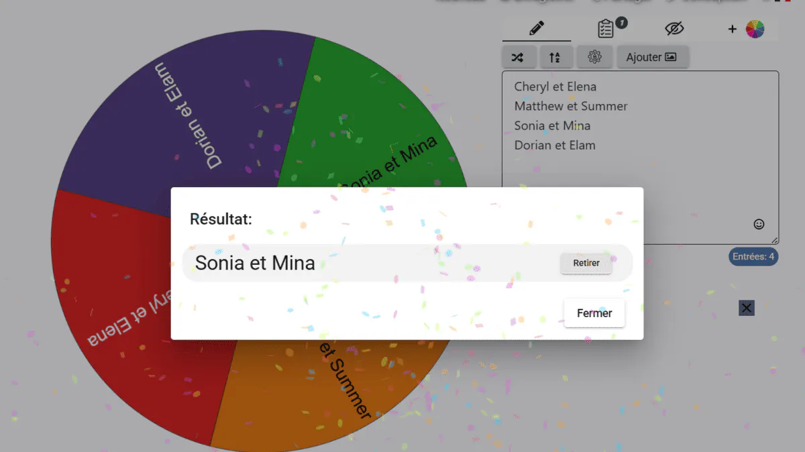805x452 pixels.
Task: Close the result dialog with Fermer
Action: (594, 313)
